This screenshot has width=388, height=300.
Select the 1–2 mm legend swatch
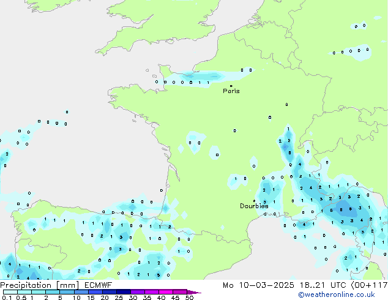(x=39, y=292)
